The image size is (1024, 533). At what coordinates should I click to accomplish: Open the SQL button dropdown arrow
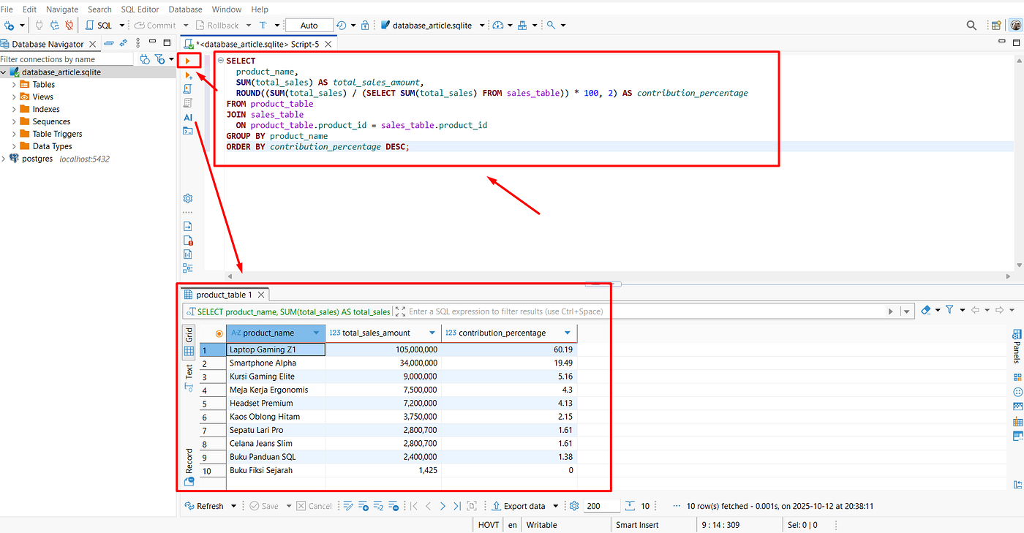pyautogui.click(x=121, y=25)
